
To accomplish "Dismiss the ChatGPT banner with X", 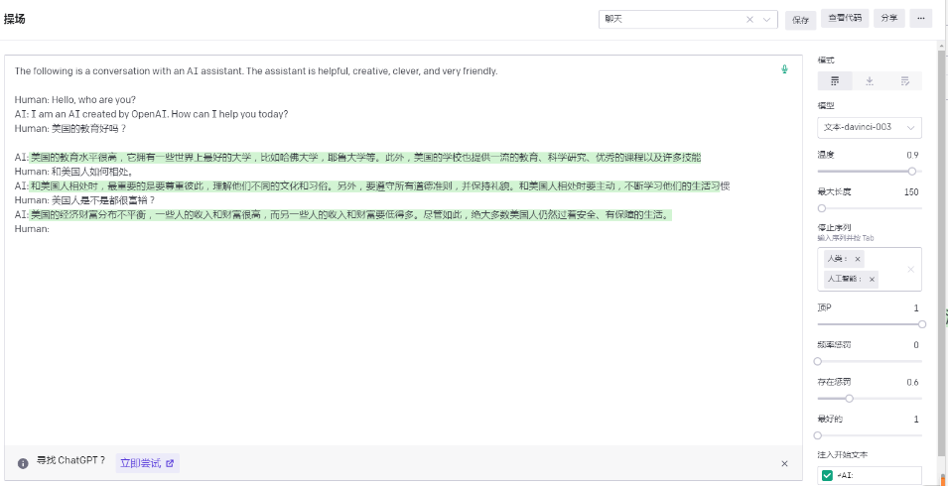I will point(784,463).
